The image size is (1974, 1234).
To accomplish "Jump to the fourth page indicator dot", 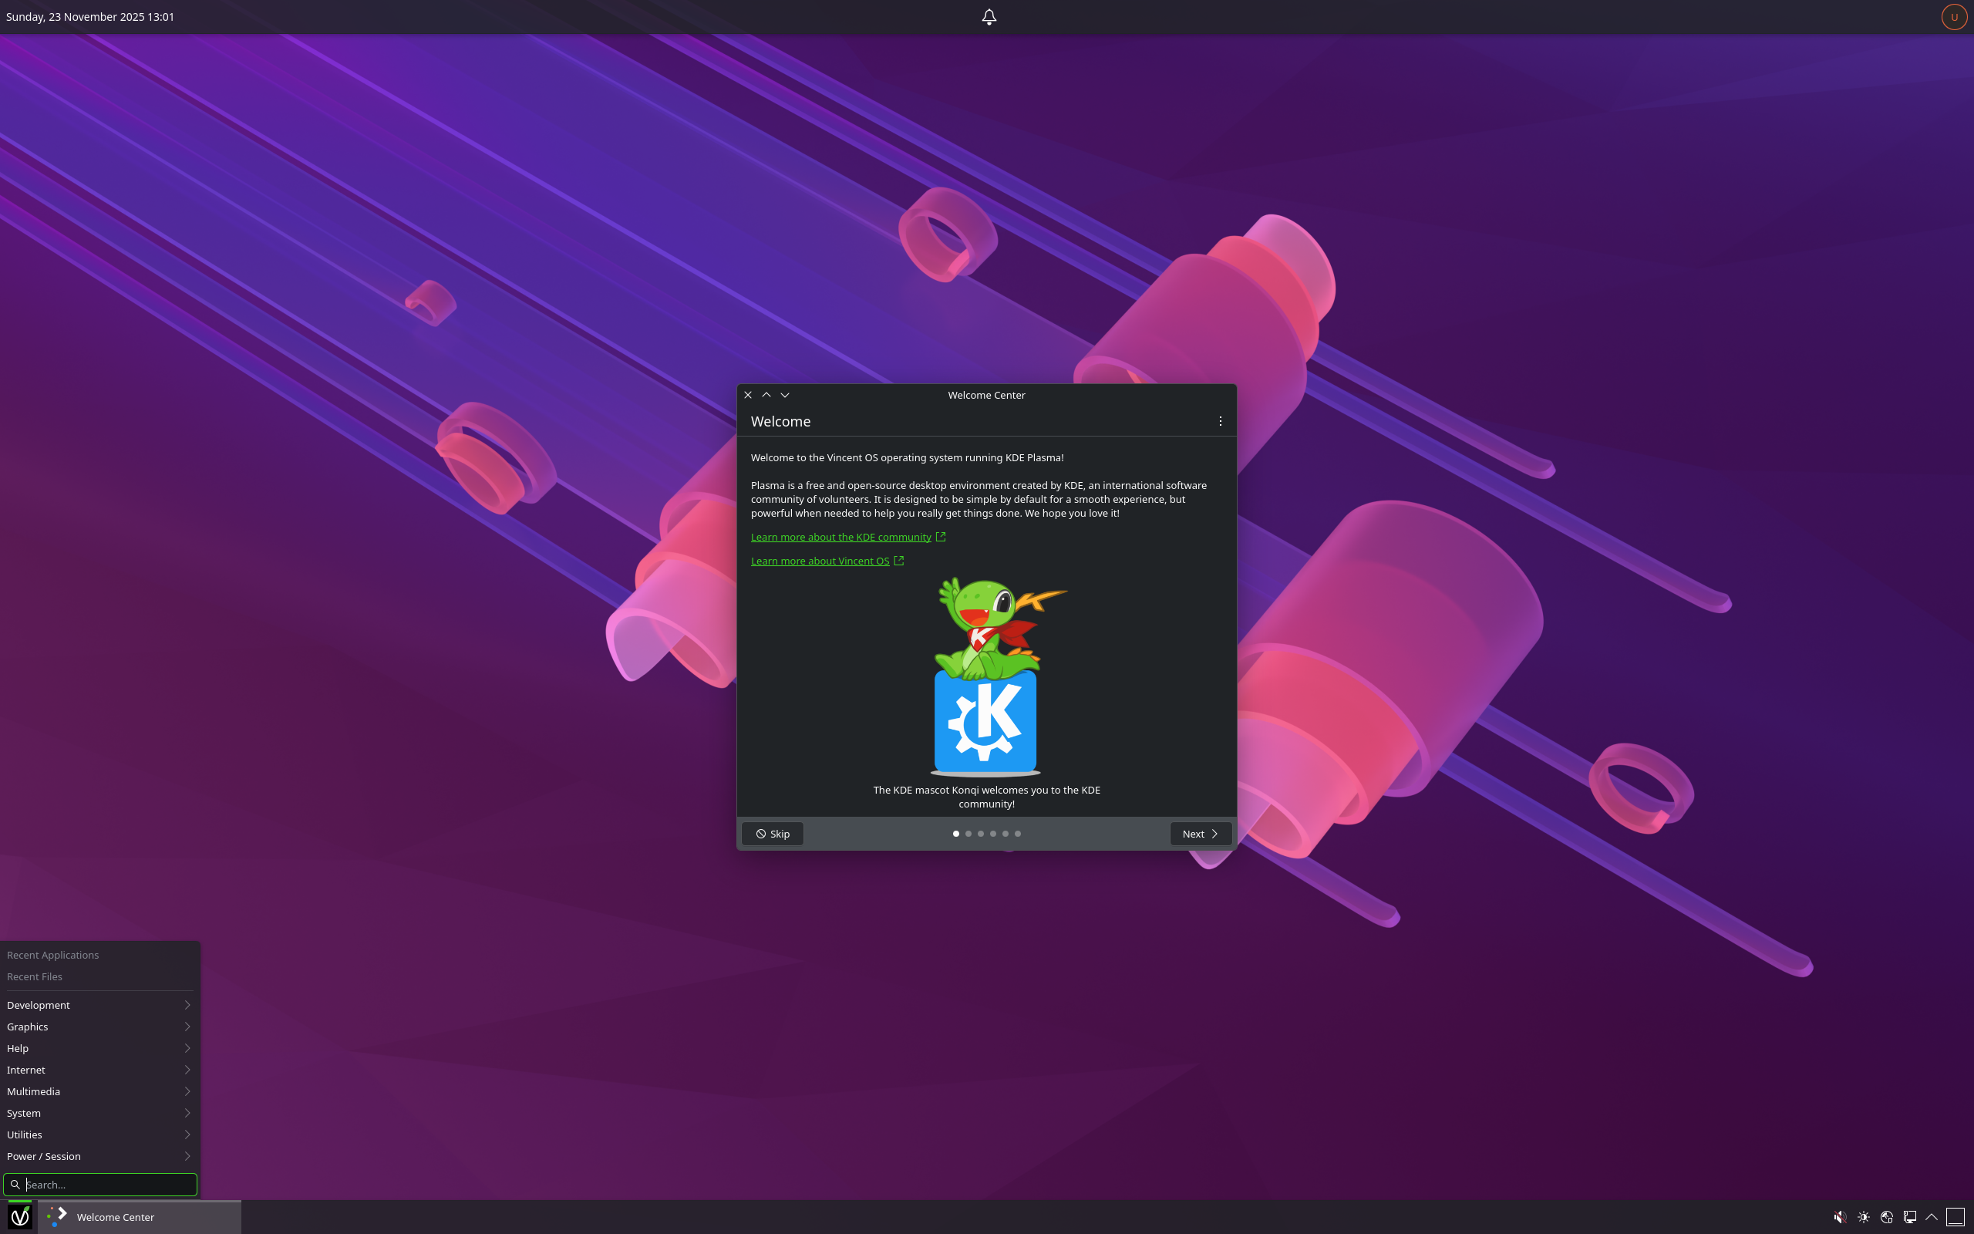I will click(992, 833).
